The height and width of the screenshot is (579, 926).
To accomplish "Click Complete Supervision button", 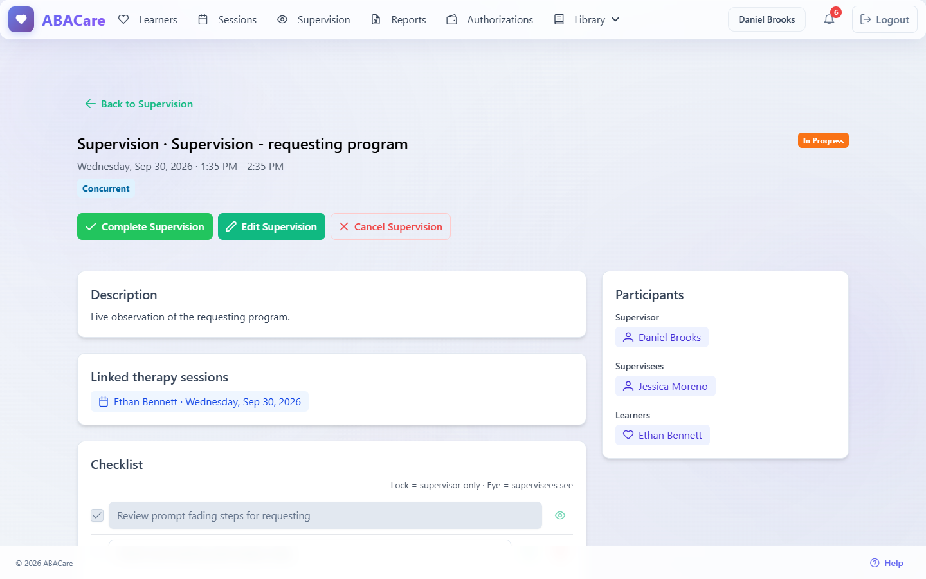I will [145, 226].
